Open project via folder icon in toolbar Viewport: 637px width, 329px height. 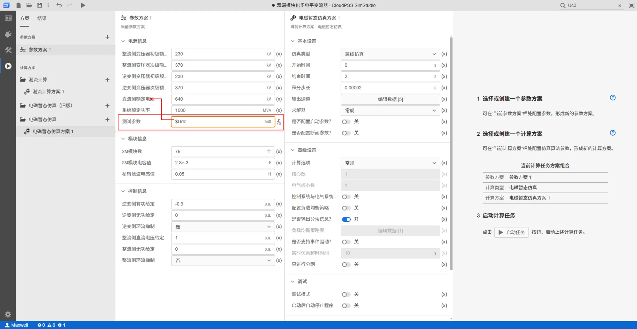[x=29, y=5]
